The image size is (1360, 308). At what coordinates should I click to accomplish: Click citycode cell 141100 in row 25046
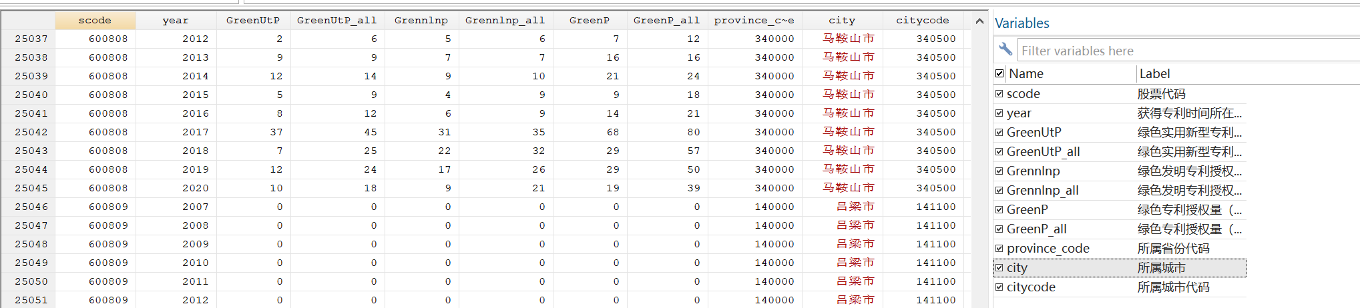923,207
